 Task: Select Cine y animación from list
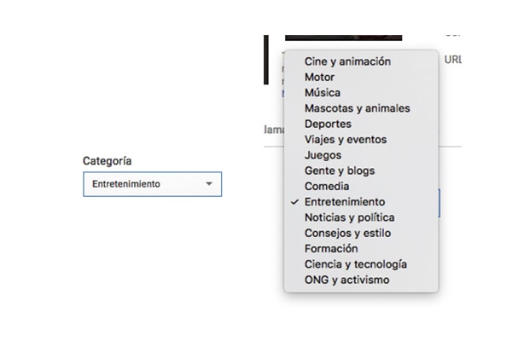coord(361,61)
